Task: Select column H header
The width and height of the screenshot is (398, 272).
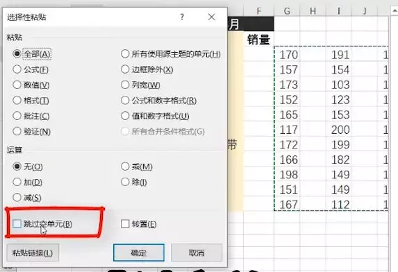Action: (313, 11)
